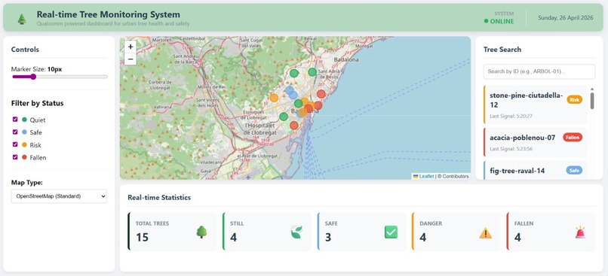
Task: Click the date 'Sunday, 26 April 2026'
Action: pyautogui.click(x=565, y=17)
